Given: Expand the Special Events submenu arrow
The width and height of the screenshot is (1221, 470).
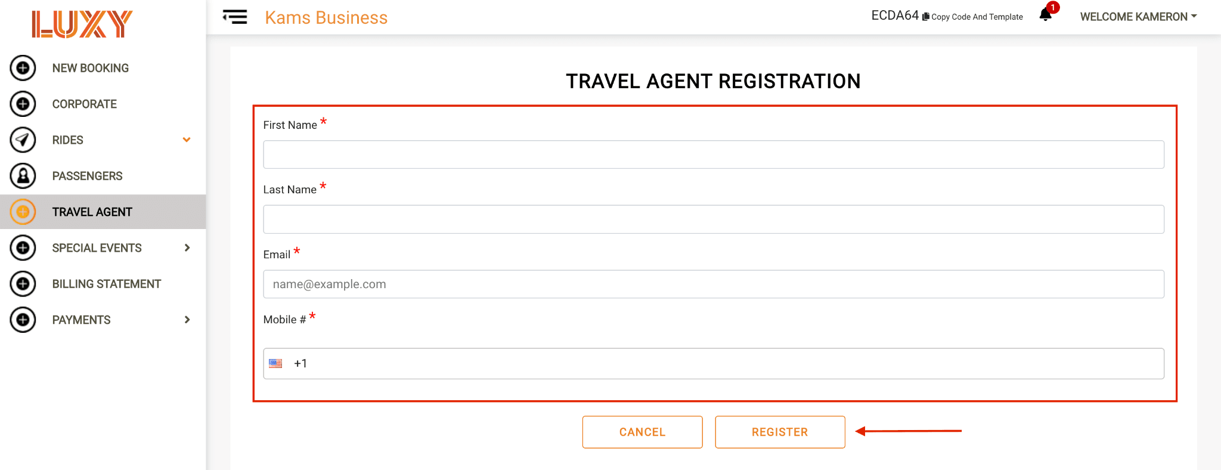Looking at the screenshot, I should 187,248.
